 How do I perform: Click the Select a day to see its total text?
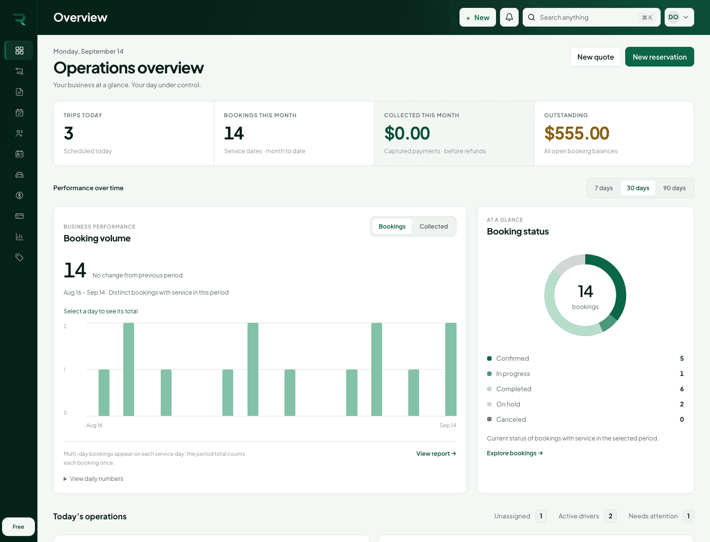[101, 311]
